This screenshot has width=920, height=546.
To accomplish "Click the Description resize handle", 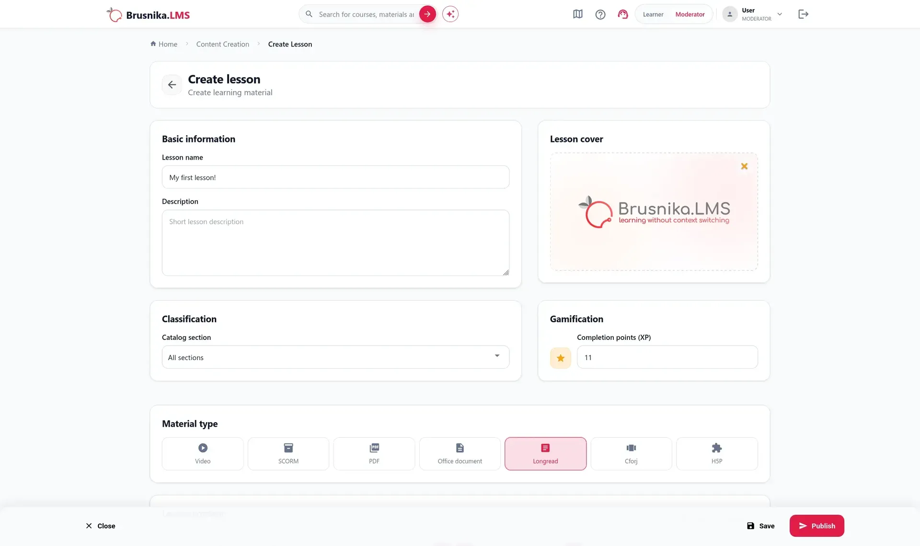I will [506, 272].
